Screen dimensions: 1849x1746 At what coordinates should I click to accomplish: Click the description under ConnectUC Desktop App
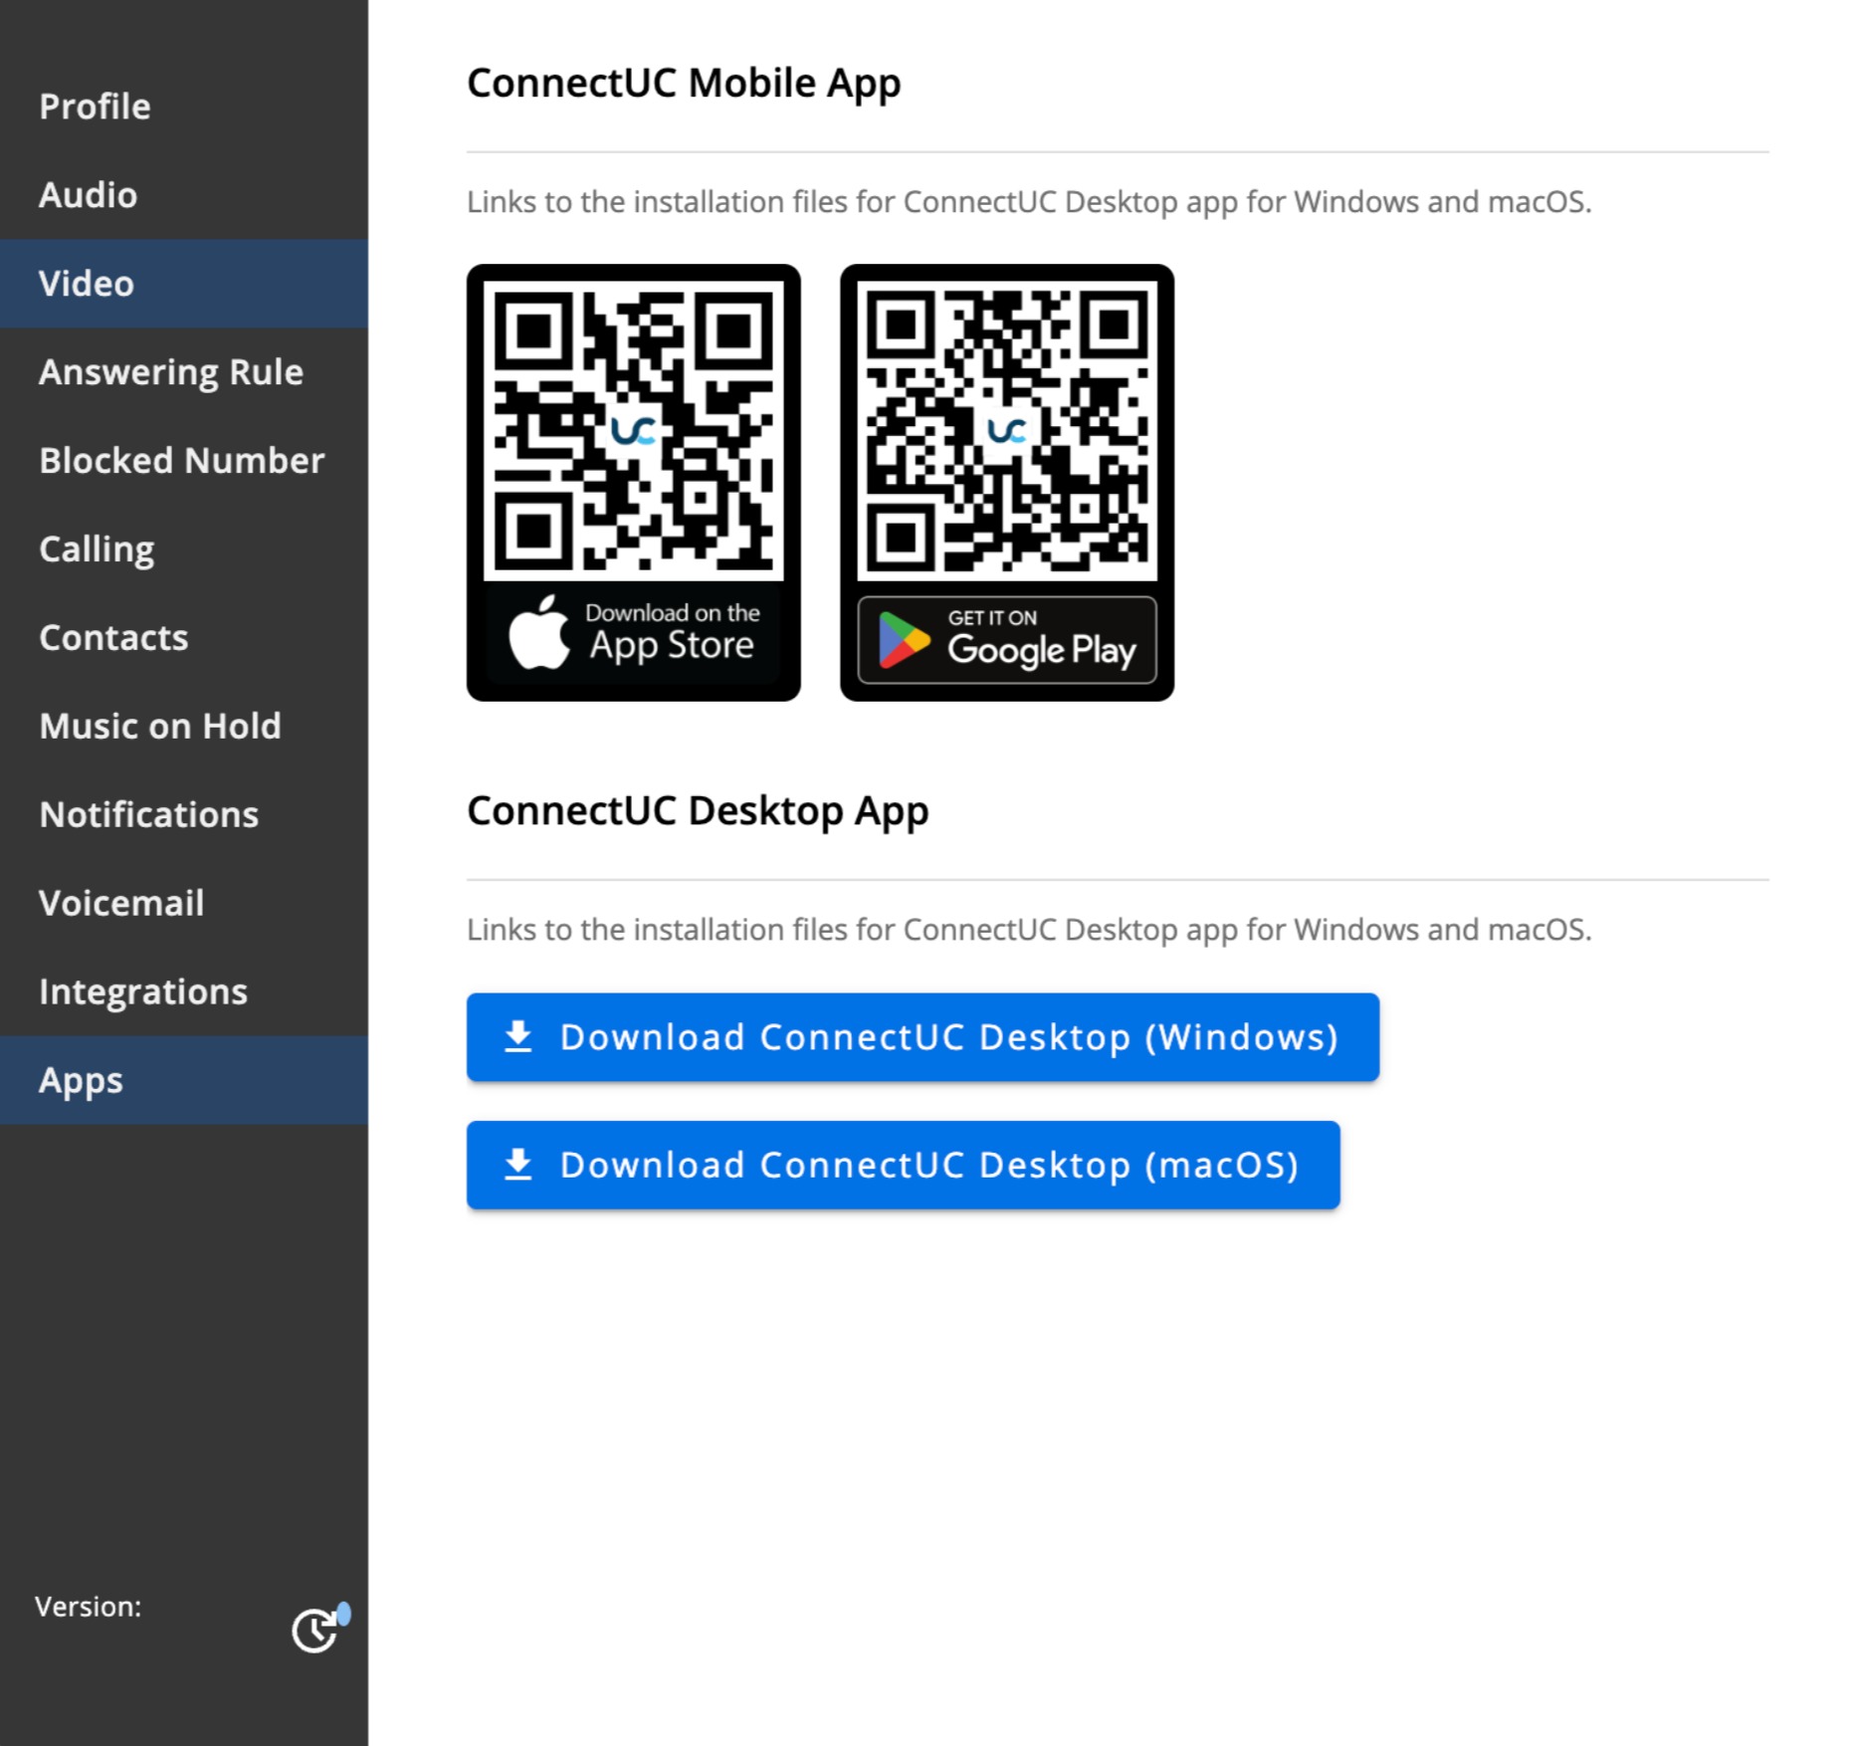[1029, 930]
